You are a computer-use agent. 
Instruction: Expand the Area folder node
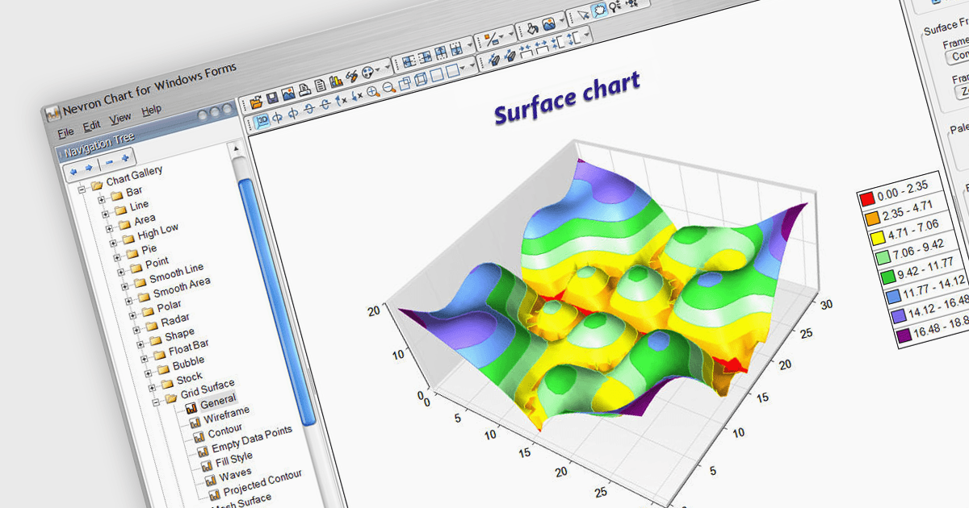(109, 228)
